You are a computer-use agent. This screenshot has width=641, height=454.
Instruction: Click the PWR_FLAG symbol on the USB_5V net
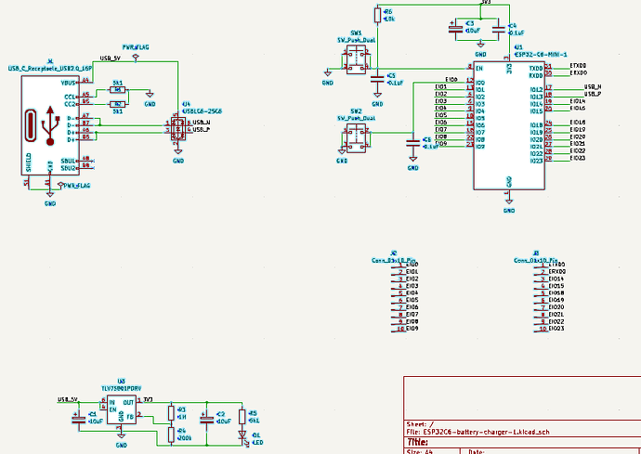coord(136,58)
